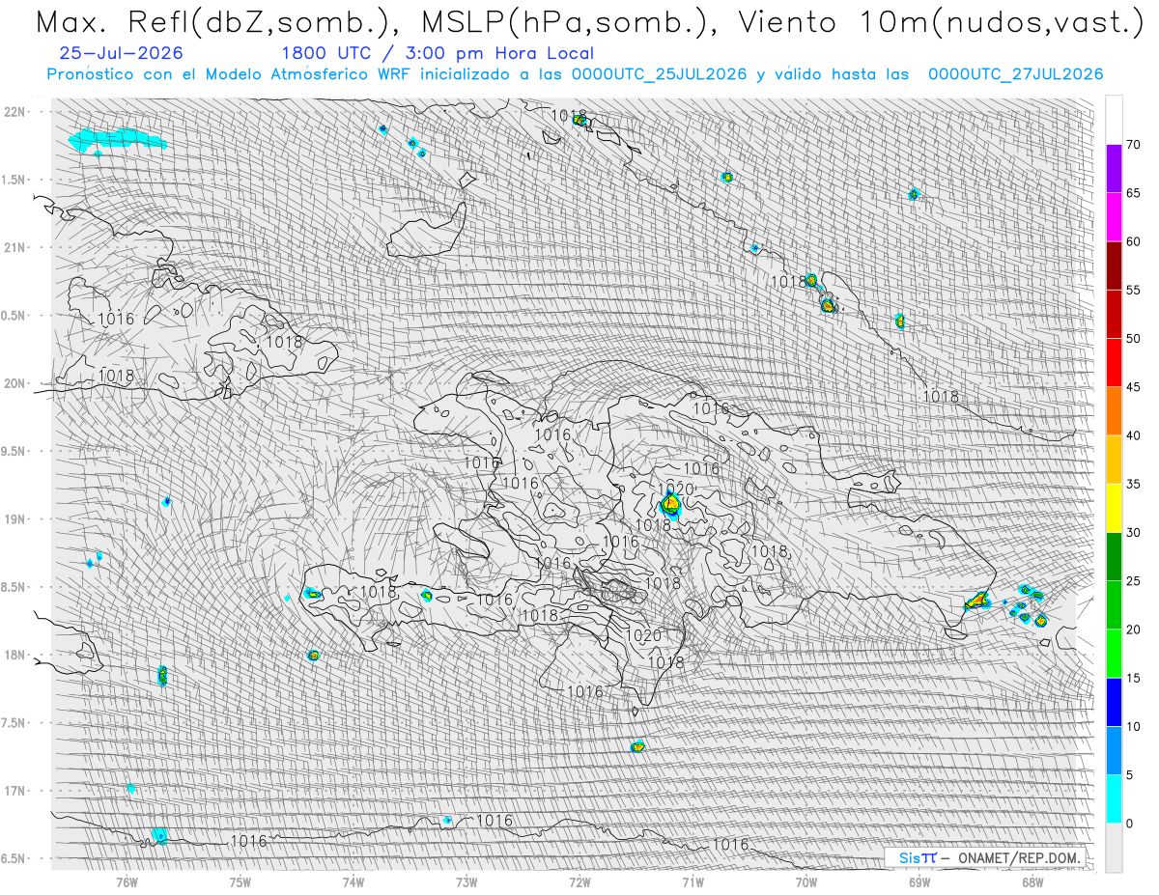1159x895 pixels.
Task: Click the '22N' latitude label
Action: pyautogui.click(x=16, y=112)
